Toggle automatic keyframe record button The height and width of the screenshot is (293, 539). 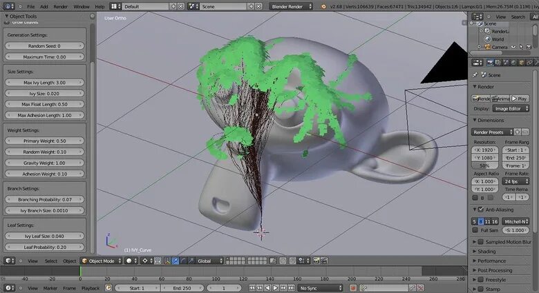tap(352, 288)
